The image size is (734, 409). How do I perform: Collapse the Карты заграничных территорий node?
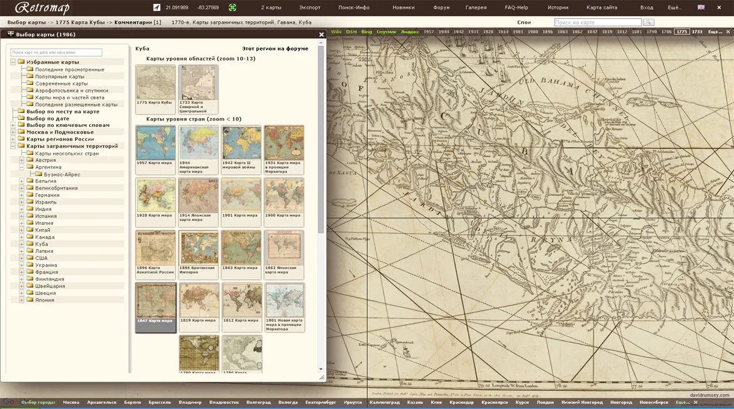tap(12, 146)
